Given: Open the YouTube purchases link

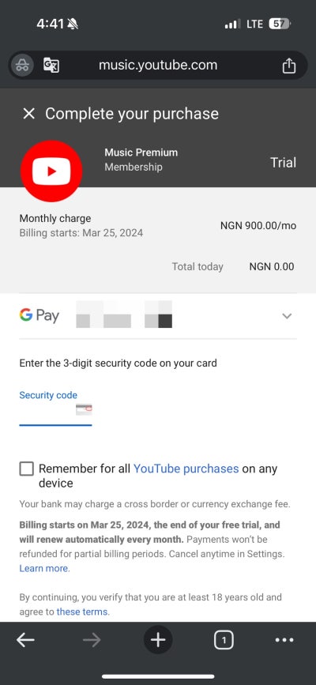Looking at the screenshot, I should 186,469.
